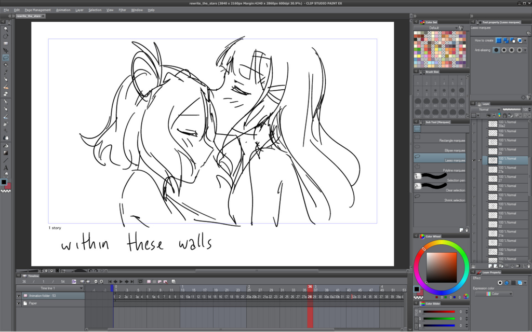Image resolution: width=532 pixels, height=332 pixels.
Task: Select the Figure line tool
Action: click(6, 161)
